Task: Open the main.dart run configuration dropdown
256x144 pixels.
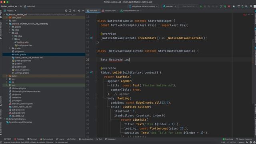Action: [x=170, y=6]
